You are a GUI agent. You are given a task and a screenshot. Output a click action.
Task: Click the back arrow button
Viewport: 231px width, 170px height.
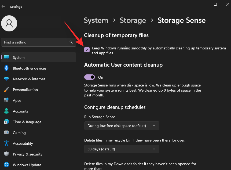(x=3, y=7)
